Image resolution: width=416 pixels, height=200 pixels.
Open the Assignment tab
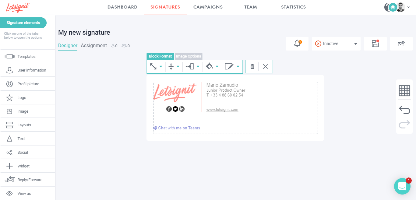[94, 45]
